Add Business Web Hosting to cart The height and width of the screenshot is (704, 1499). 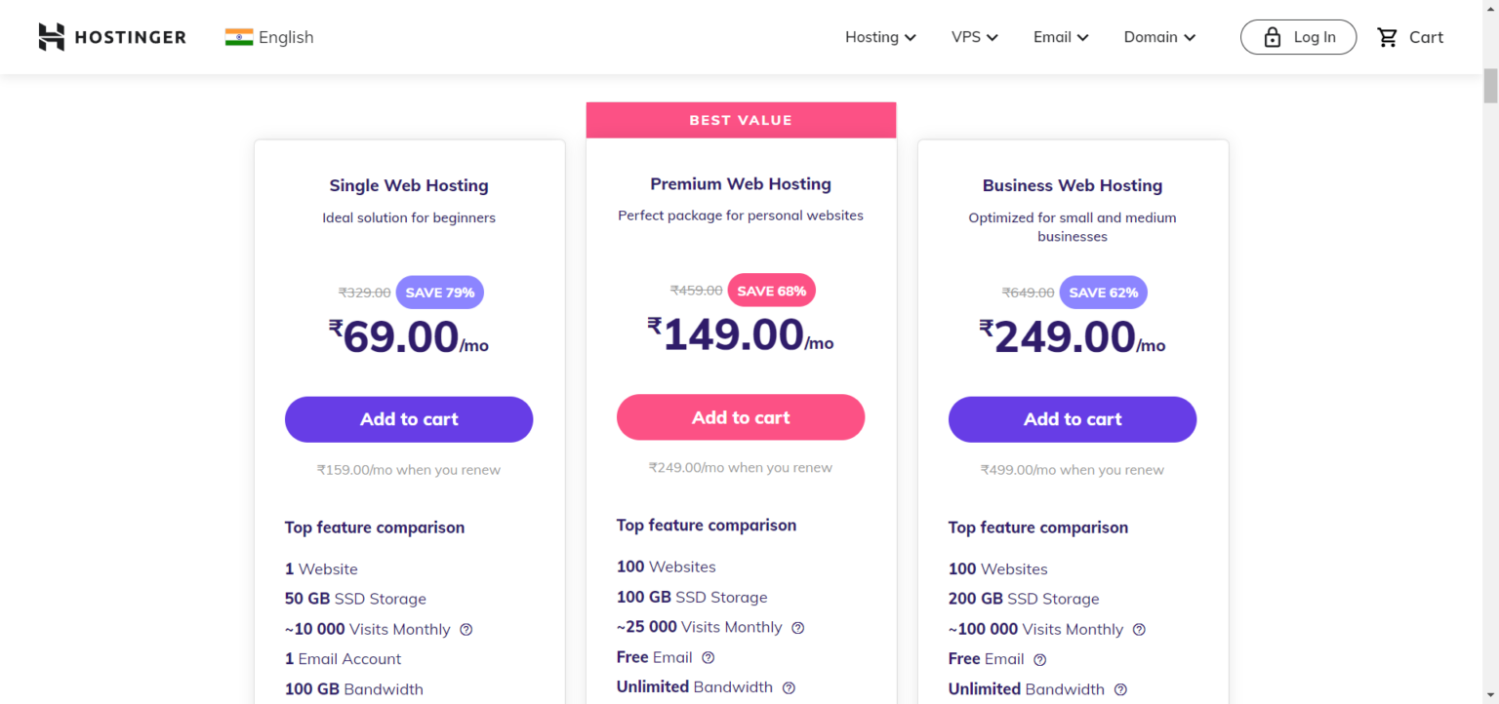(x=1073, y=419)
